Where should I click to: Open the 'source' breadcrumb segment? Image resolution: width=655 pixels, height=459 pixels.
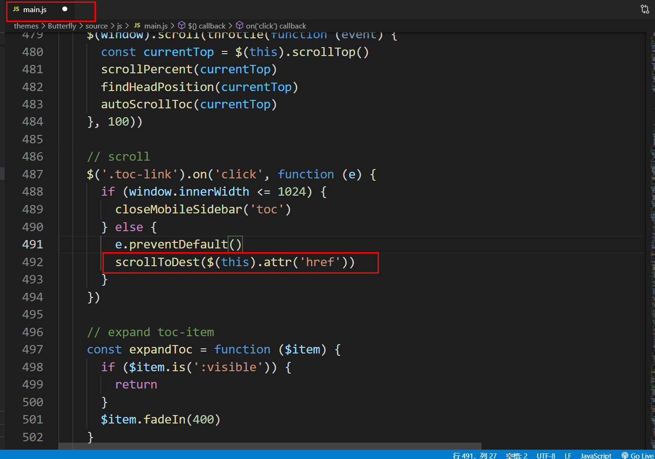(96, 26)
